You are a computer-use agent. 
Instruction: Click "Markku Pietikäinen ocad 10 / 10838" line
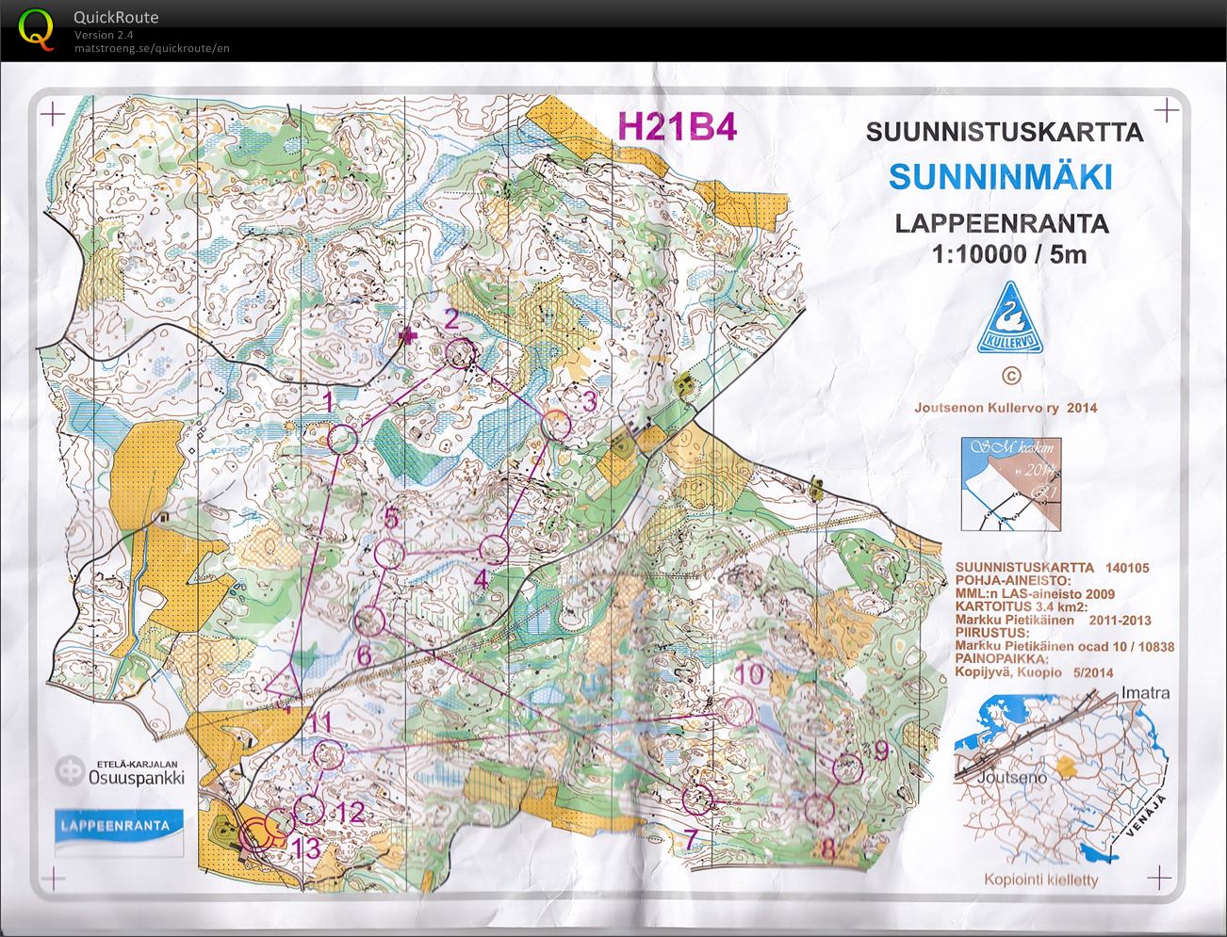point(1065,647)
